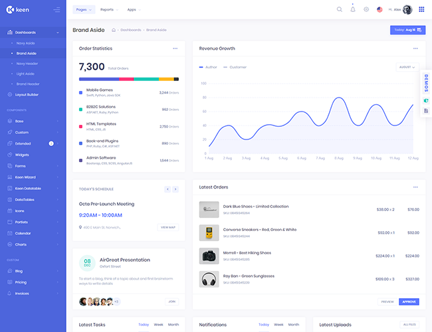
Task: Click the green segment of orders bar
Action: click(146, 79)
